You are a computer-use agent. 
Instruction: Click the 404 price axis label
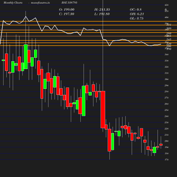coord(166,17)
